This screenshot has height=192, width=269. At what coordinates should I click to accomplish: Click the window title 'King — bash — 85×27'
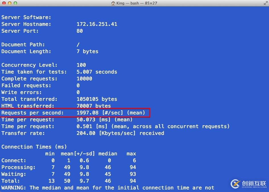coord(137,3)
